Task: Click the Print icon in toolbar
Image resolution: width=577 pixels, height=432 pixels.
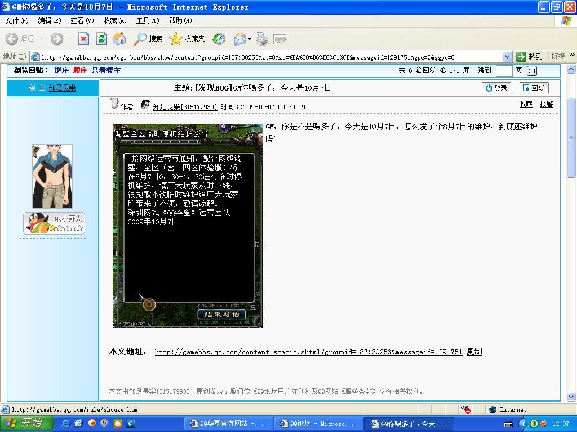Action: click(262, 39)
